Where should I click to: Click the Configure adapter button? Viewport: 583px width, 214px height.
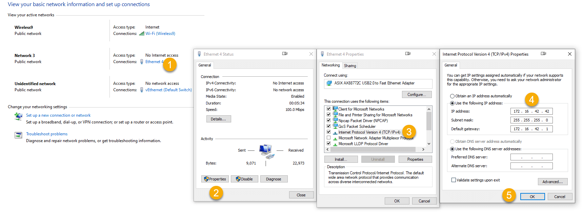[x=417, y=95]
